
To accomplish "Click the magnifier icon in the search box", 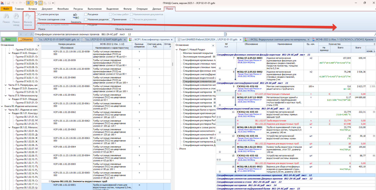I will point(375,34).
